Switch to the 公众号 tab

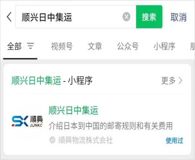point(128,46)
